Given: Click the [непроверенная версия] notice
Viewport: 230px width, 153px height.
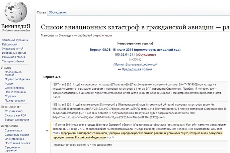Looking at the screenshot, I should click(135, 43).
